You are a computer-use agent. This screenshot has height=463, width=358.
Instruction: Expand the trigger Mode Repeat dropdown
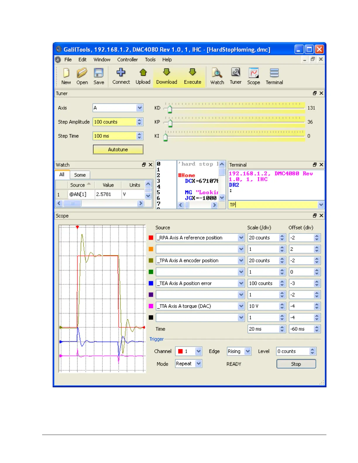199,364
